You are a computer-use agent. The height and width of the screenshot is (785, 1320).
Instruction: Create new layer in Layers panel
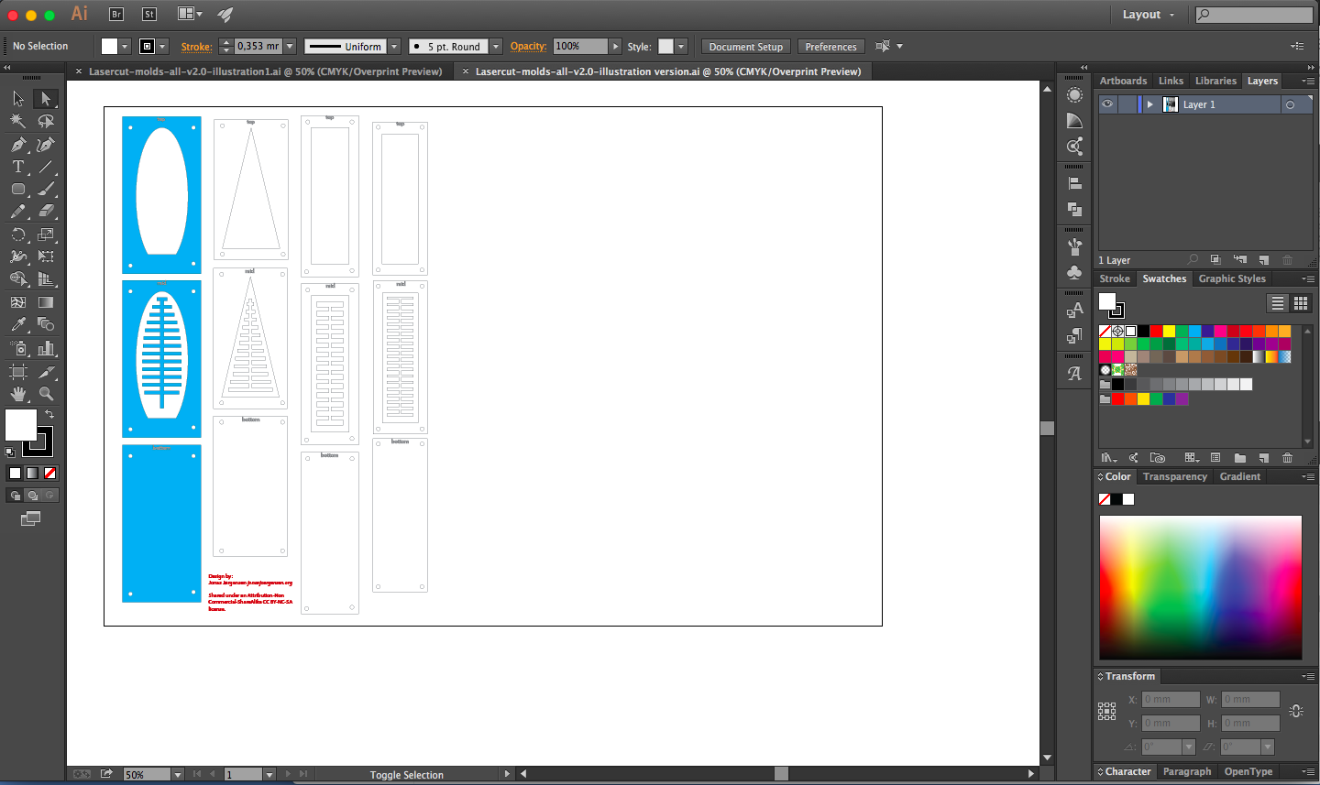1264,260
